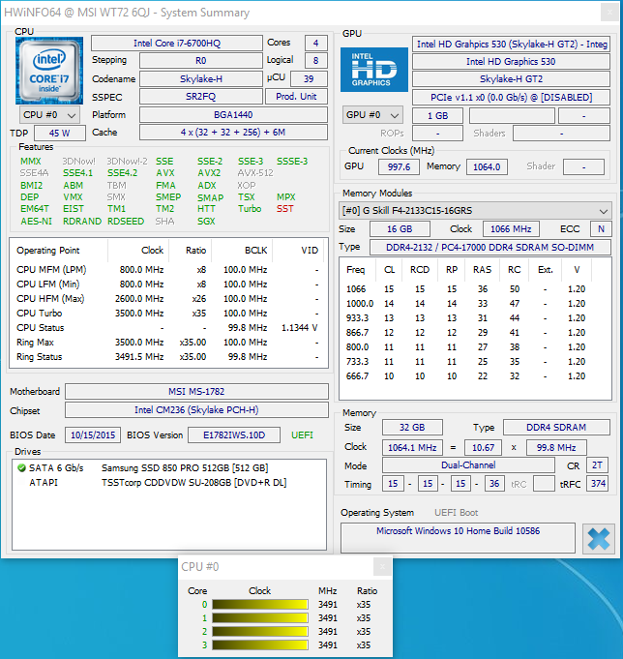Close the HWiNFO64 System Summary window
This screenshot has height=659, width=623.
pyautogui.click(x=609, y=13)
